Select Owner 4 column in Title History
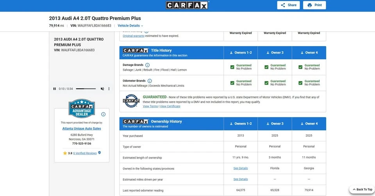375x196 pixels. pos(309,53)
